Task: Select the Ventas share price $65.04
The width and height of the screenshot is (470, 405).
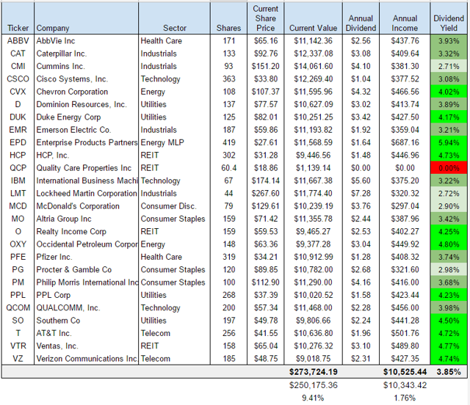Action: click(x=265, y=346)
